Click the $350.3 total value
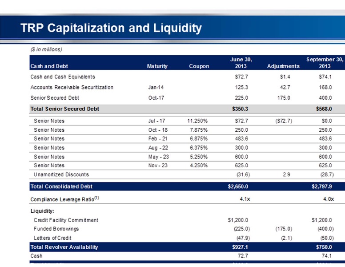Image resolution: width=345 pixels, height=267 pixels. point(240,109)
